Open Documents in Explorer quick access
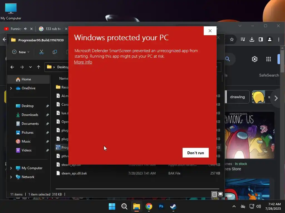 coord(30,124)
